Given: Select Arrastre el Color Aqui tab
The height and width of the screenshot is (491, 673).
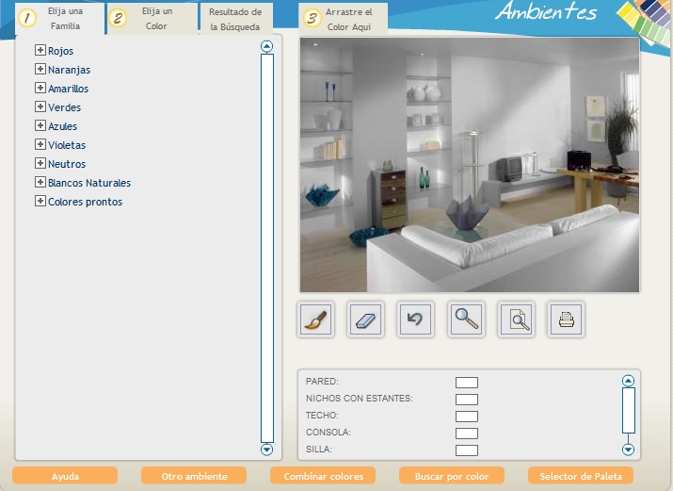Looking at the screenshot, I should (x=344, y=20).
